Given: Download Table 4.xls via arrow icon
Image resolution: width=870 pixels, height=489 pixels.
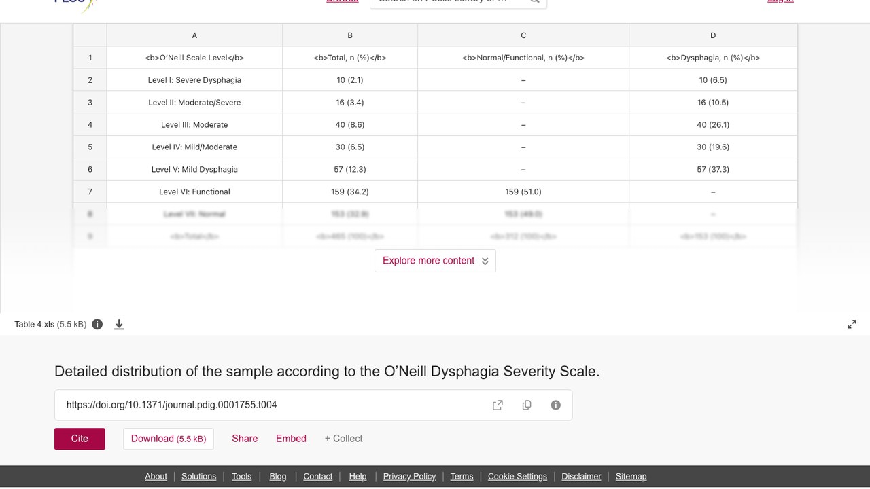Looking at the screenshot, I should pyautogui.click(x=119, y=325).
